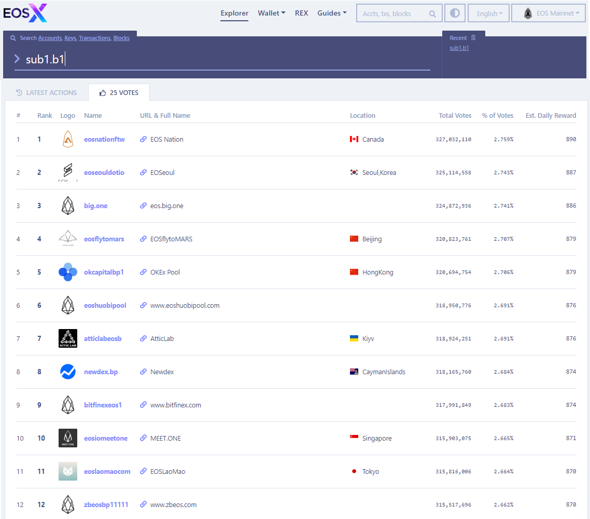
Task: Click the Keys search link
Action: click(71, 38)
